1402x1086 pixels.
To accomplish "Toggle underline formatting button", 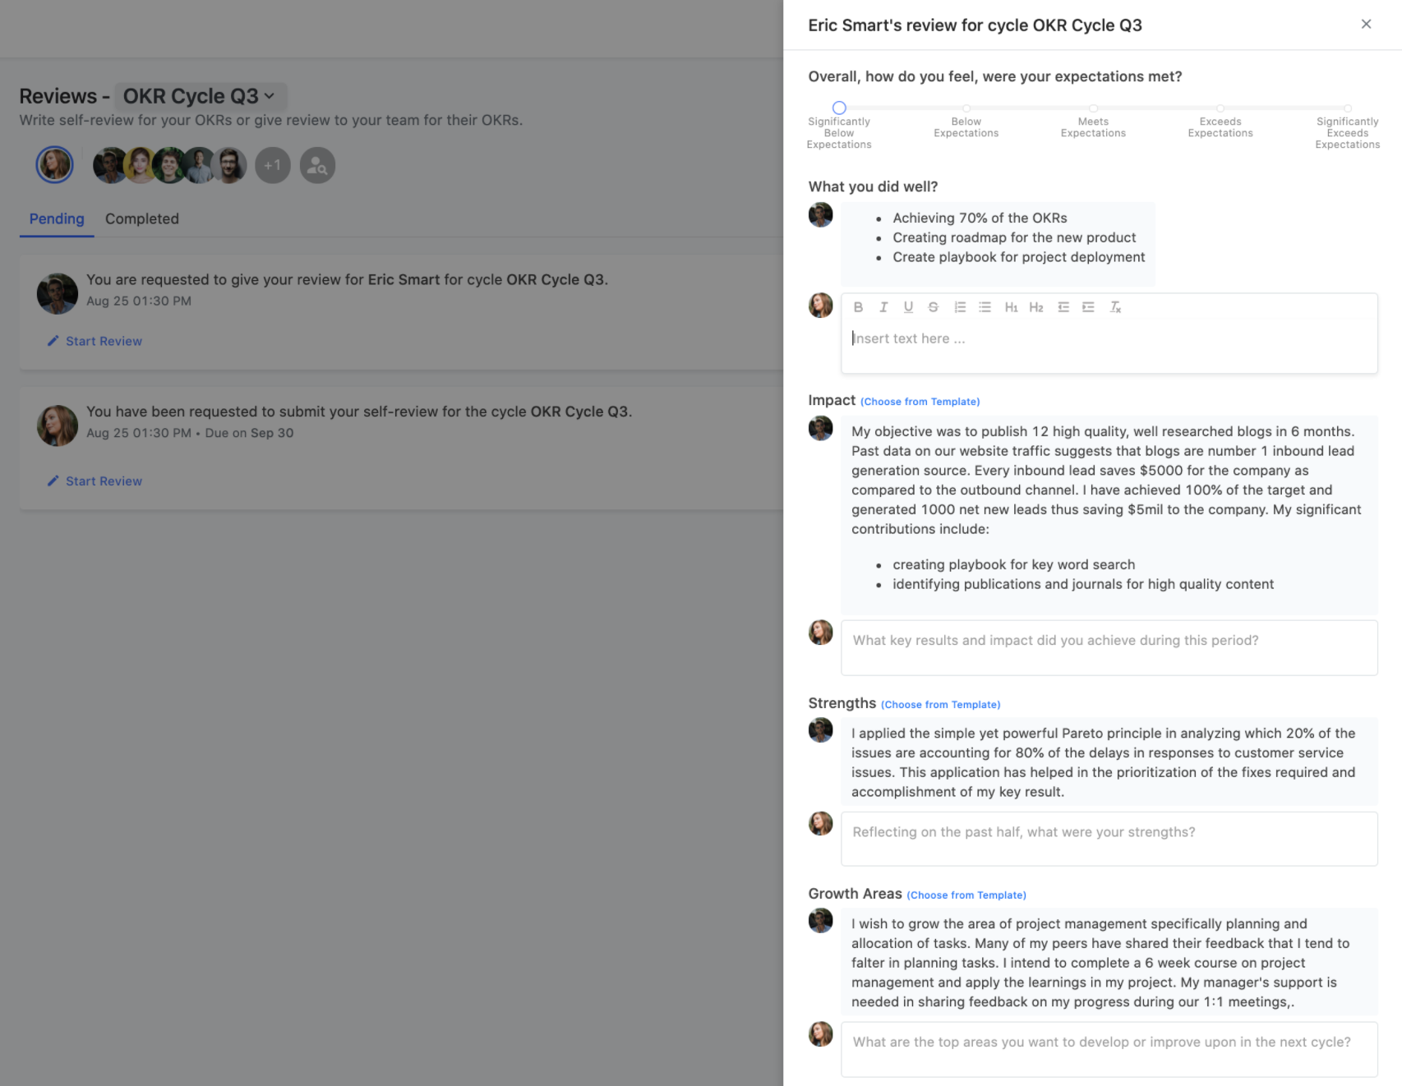I will tap(908, 307).
